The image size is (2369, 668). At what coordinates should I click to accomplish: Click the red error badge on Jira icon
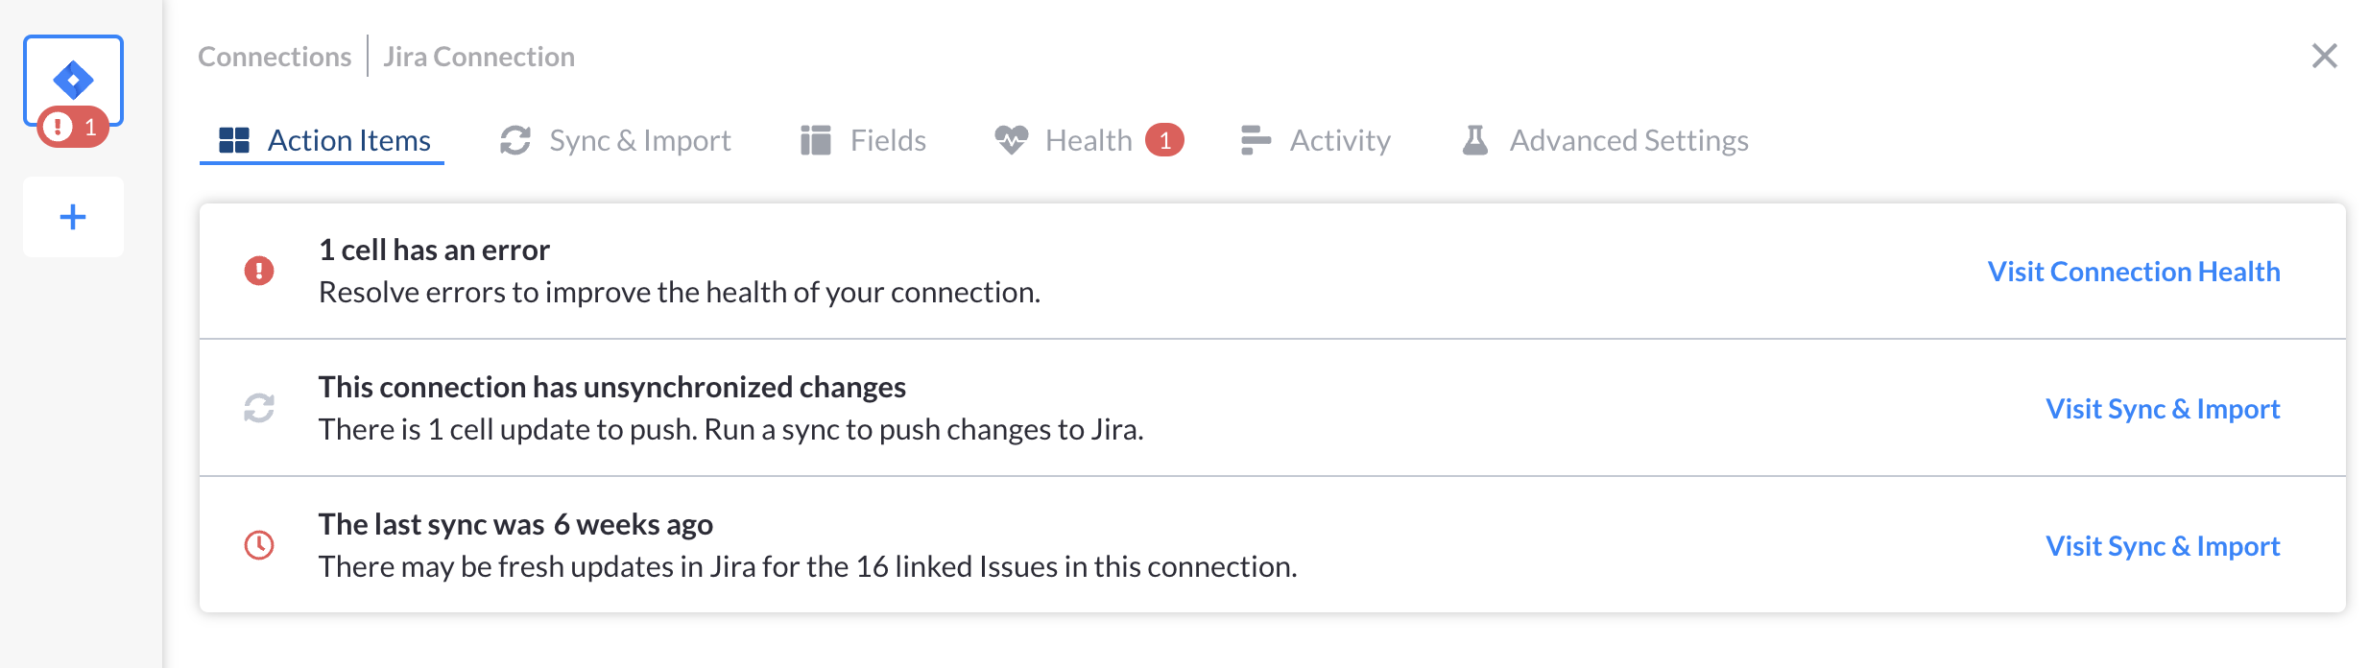pos(73,127)
